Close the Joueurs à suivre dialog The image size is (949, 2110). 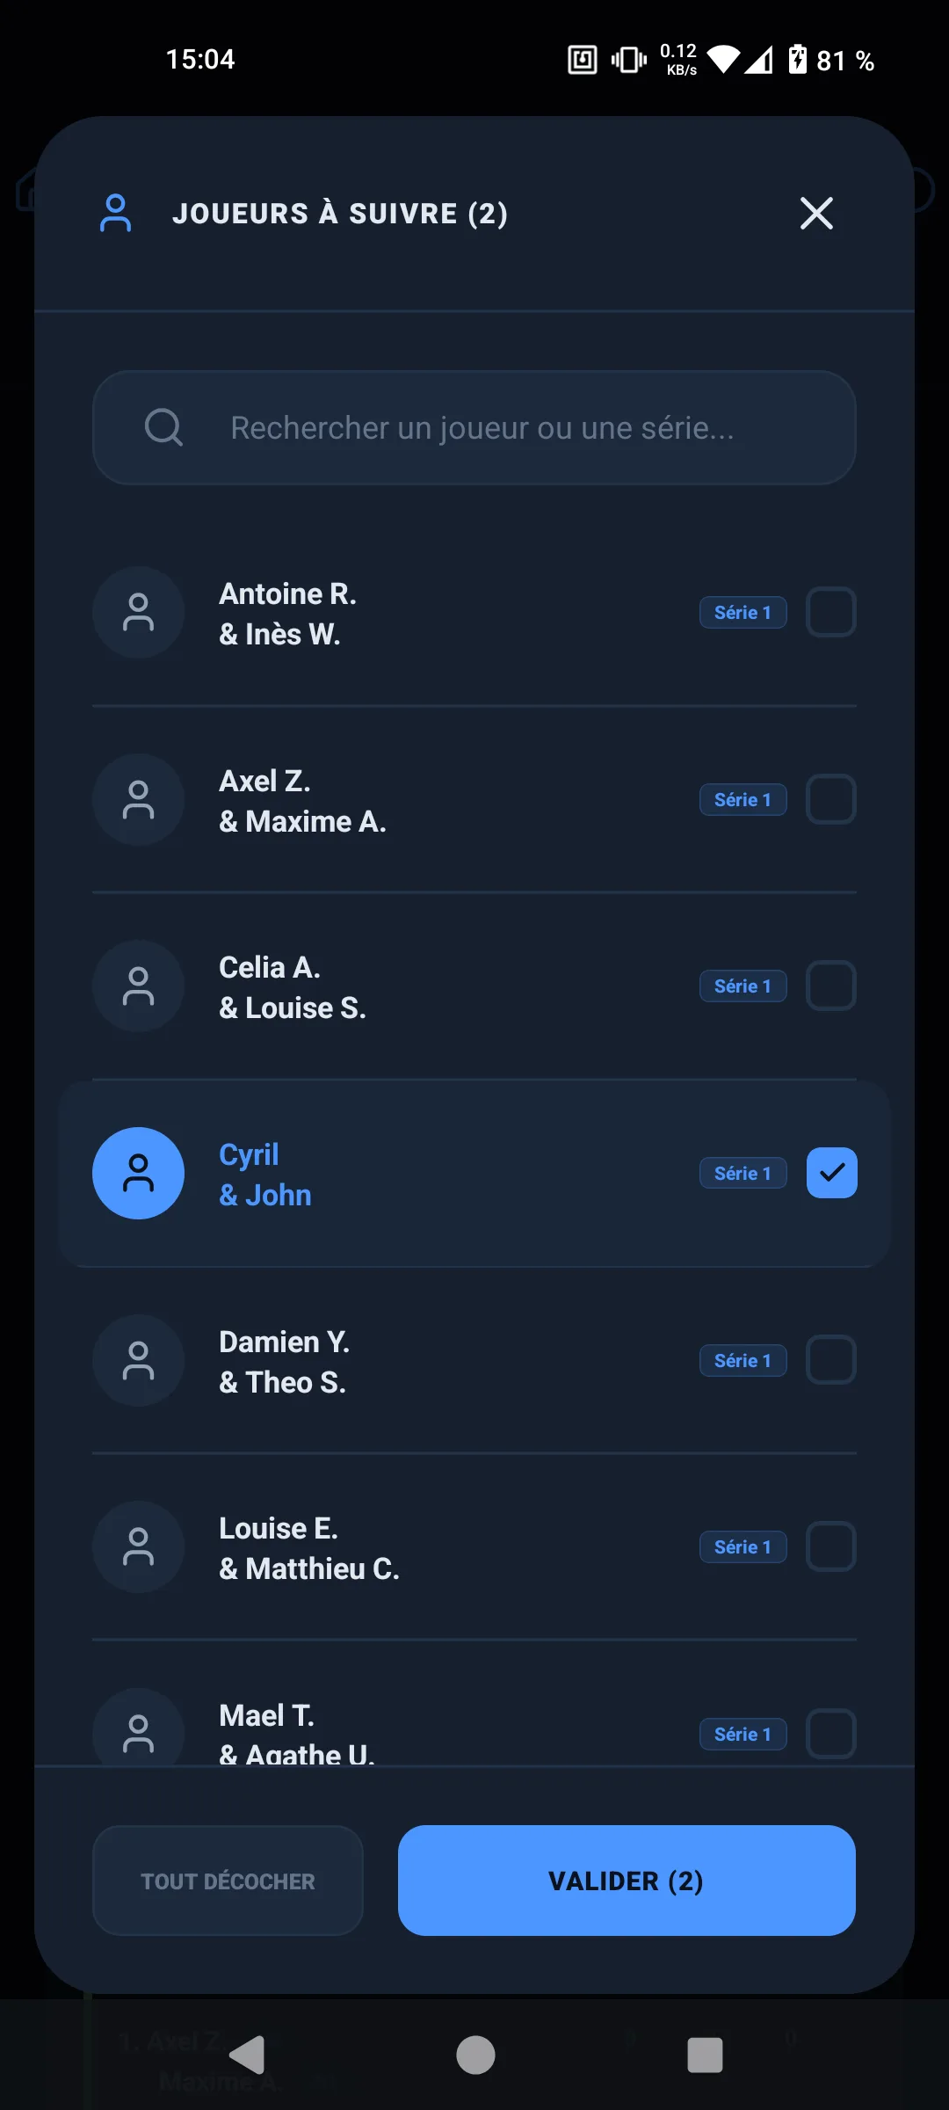816,213
